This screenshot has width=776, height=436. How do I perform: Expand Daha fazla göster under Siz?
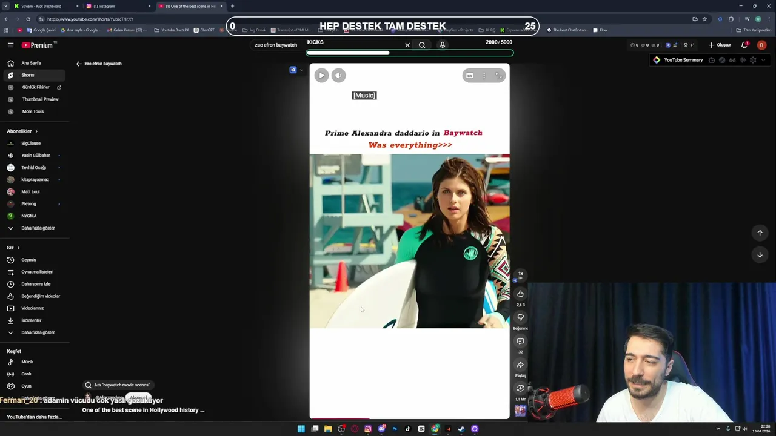[33, 332]
